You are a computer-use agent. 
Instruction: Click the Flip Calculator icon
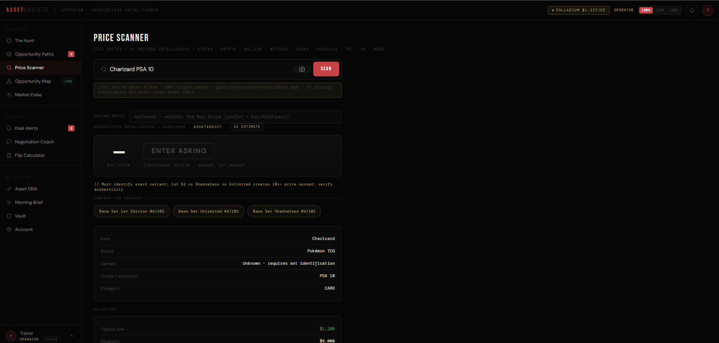(9, 155)
